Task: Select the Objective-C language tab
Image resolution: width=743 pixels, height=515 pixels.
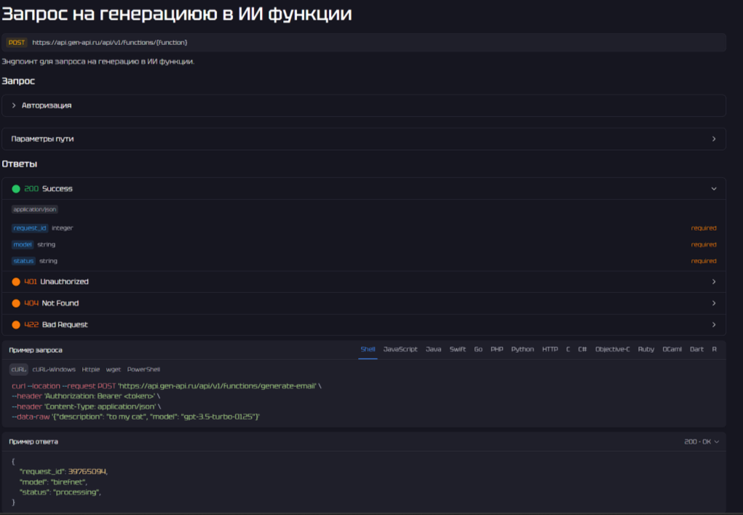Action: coord(612,349)
